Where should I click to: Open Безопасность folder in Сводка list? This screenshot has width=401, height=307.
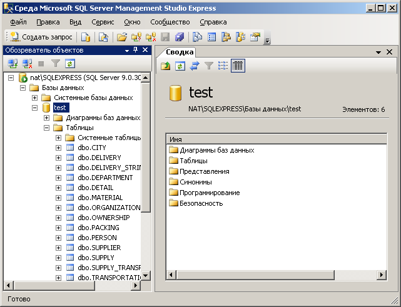(x=201, y=203)
